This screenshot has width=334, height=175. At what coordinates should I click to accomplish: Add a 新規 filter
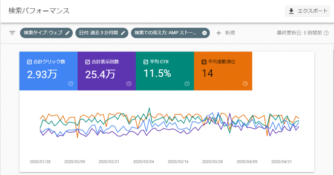tap(230, 33)
